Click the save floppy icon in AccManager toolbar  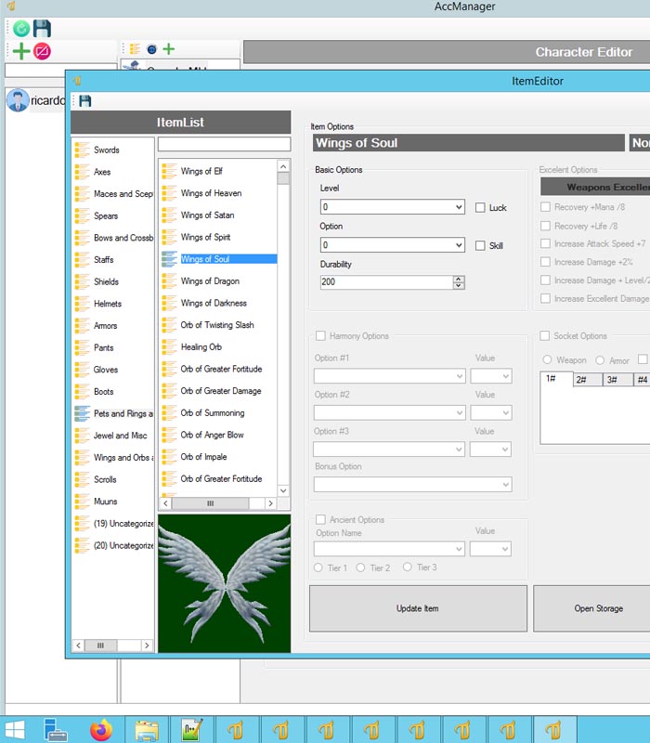pos(42,29)
